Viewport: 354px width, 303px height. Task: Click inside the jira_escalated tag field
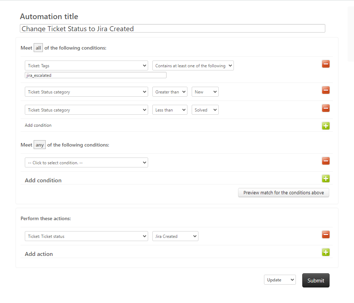[95, 75]
